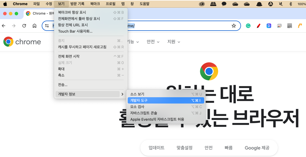Screen dimensions: 306x157
Task: Click the bowler hat menu bar icon
Action: pos(259,4)
